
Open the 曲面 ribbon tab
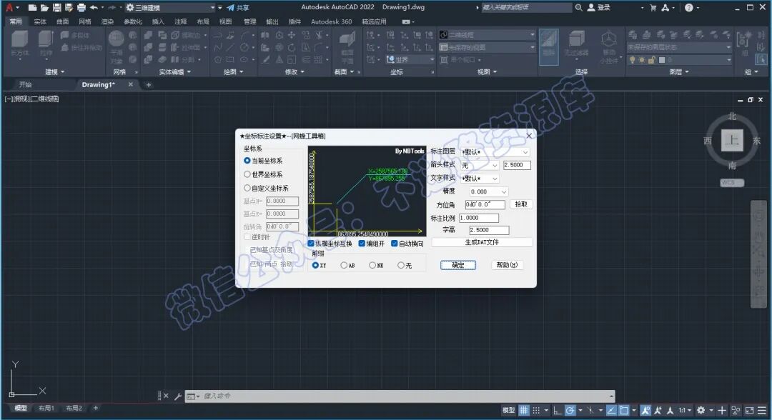point(62,21)
